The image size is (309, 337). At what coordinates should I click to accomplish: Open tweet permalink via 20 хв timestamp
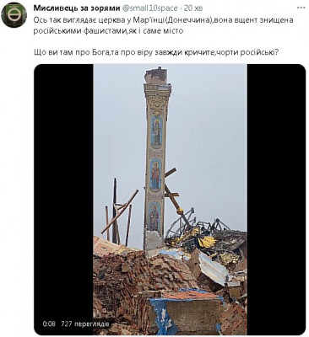193,8
